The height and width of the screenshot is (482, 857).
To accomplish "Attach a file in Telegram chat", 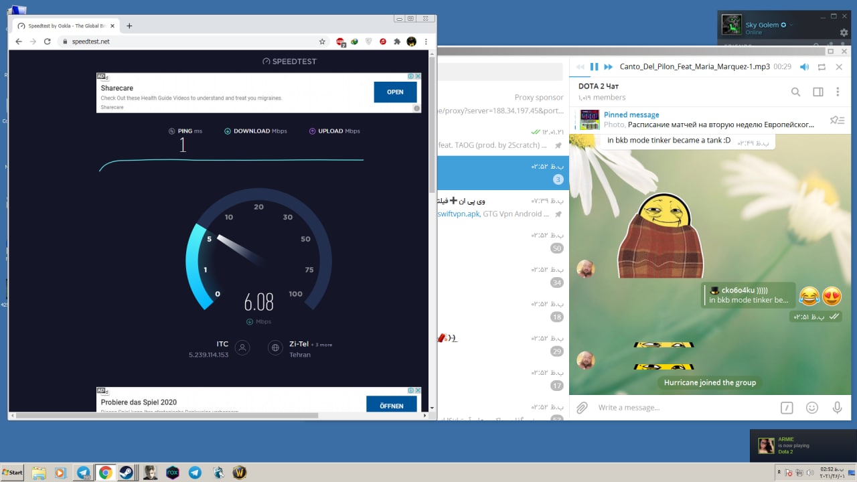I will click(x=582, y=407).
